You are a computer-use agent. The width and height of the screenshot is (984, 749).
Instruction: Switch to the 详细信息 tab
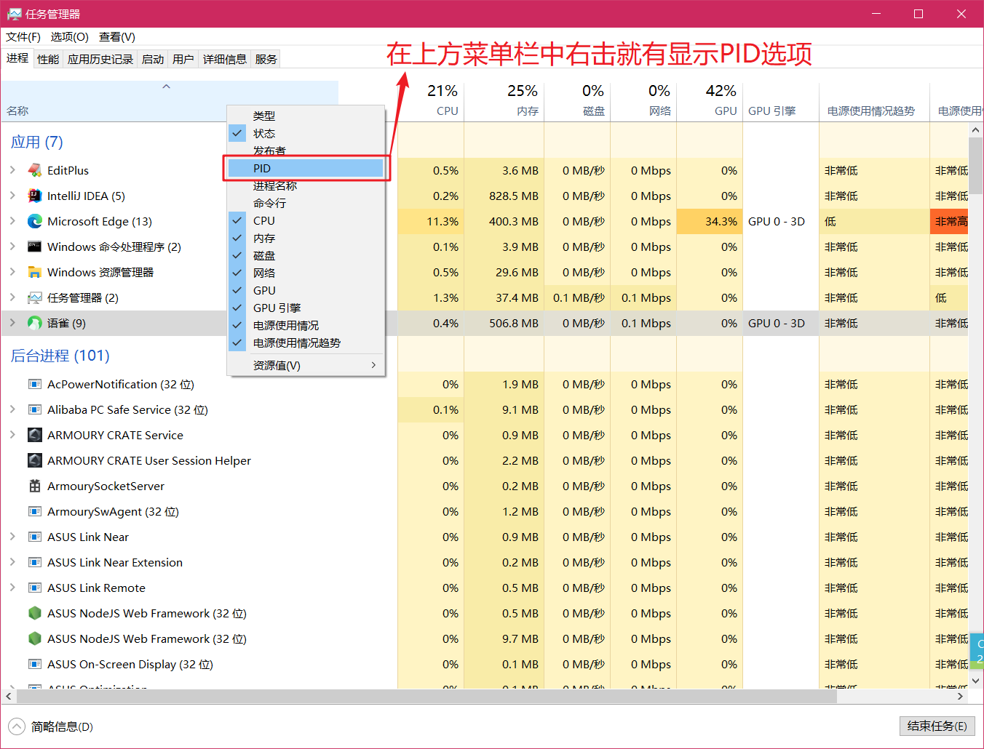coord(224,59)
